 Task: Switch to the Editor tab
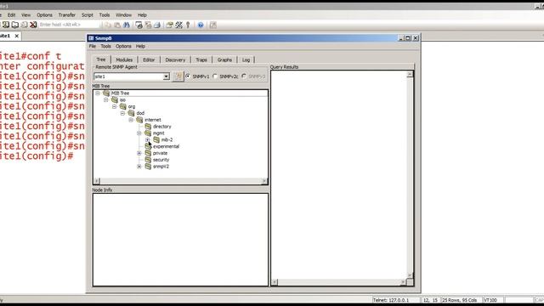(149, 60)
